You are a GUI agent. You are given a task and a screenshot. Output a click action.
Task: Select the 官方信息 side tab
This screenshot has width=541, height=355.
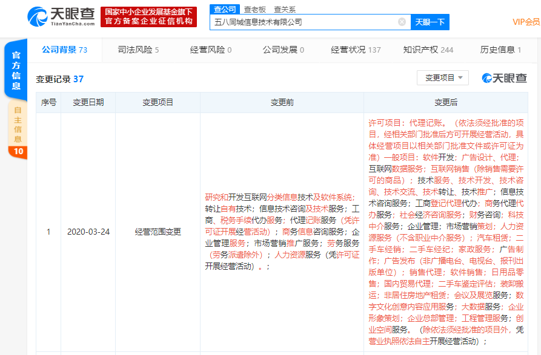click(16, 70)
